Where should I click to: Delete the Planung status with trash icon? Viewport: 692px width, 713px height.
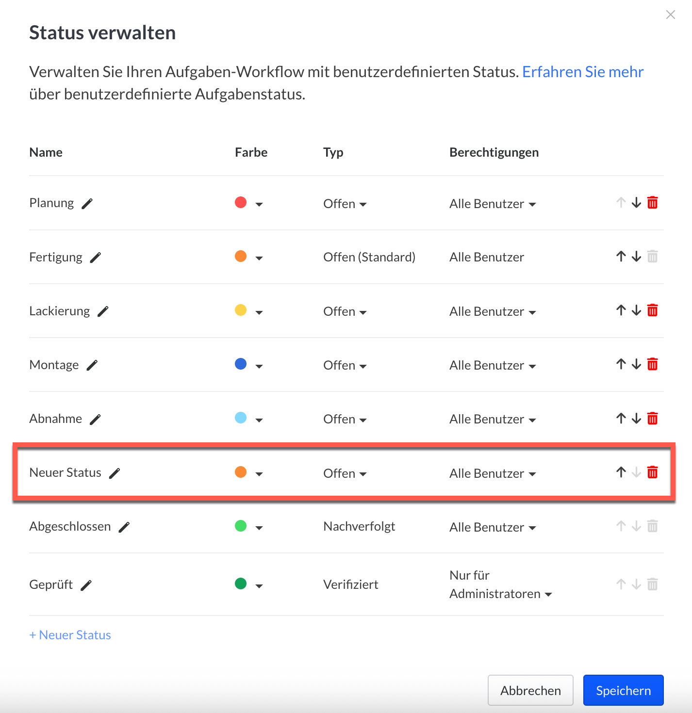tap(653, 203)
